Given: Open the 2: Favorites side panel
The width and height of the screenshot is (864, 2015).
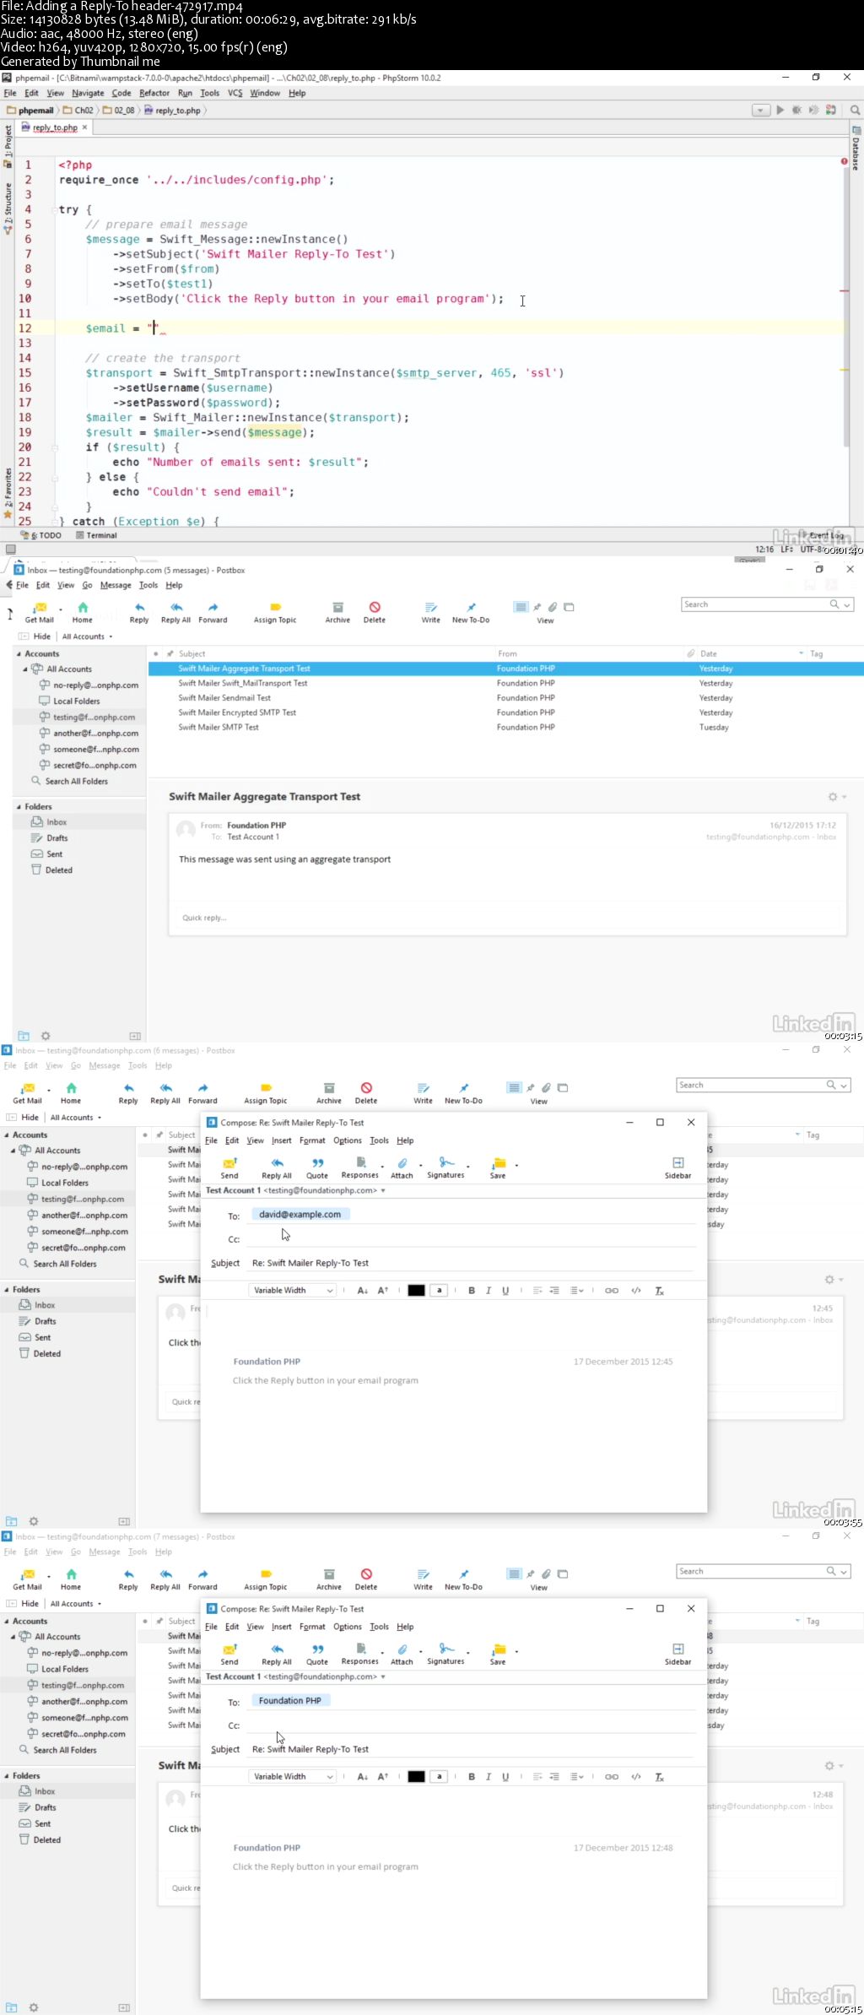Looking at the screenshot, I should tap(8, 494).
